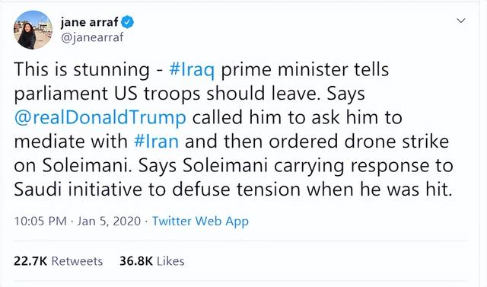Click the Retweets label word
This screenshot has height=287, width=487.
77,261
